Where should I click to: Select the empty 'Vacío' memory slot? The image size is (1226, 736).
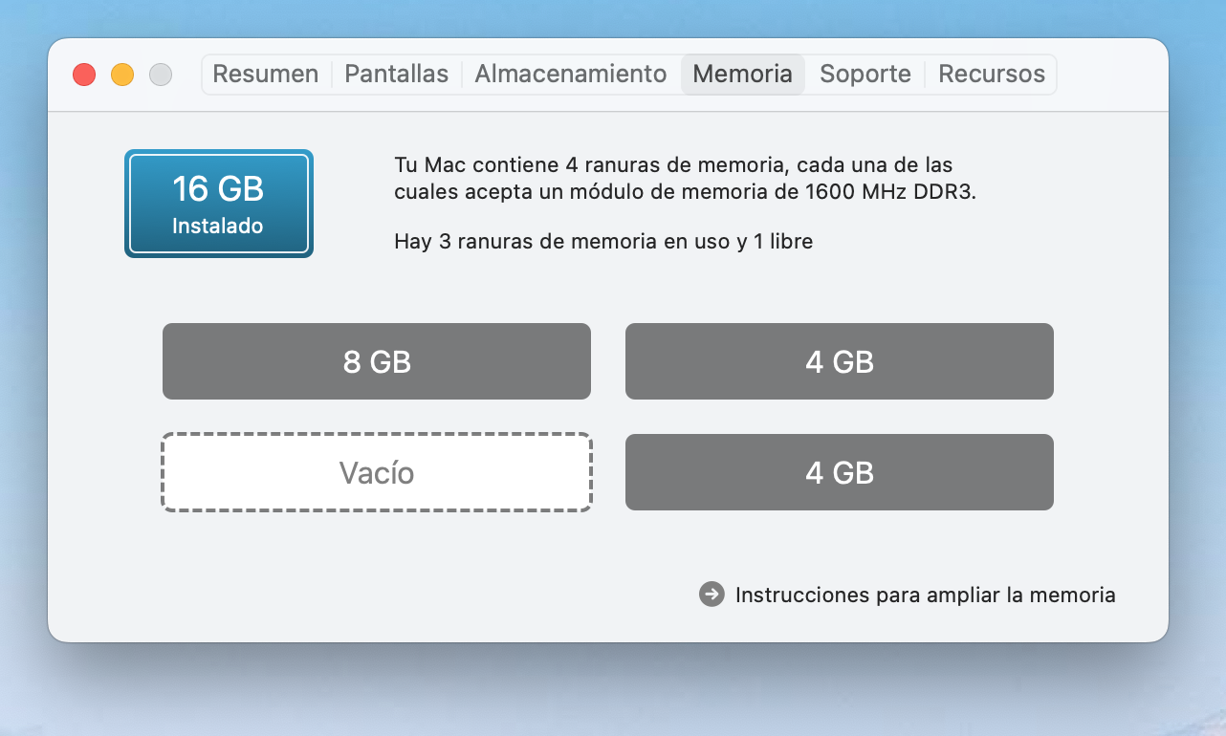[377, 472]
